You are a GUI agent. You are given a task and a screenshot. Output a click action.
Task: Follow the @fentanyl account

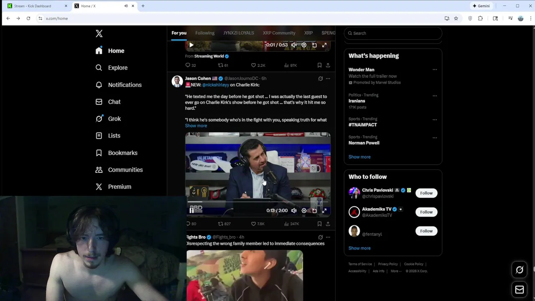click(x=426, y=231)
